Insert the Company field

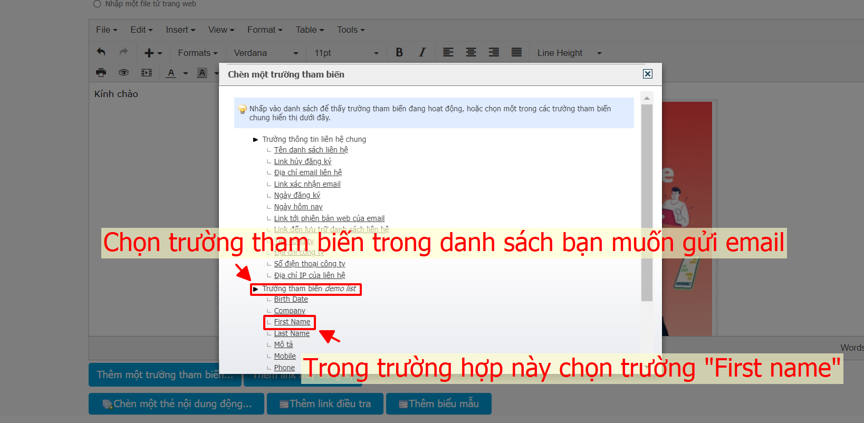point(290,311)
